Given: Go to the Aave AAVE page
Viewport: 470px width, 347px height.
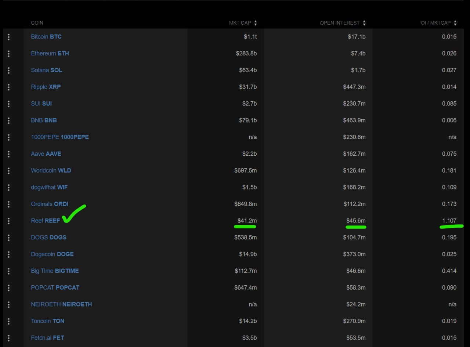Looking at the screenshot, I should click(x=46, y=154).
